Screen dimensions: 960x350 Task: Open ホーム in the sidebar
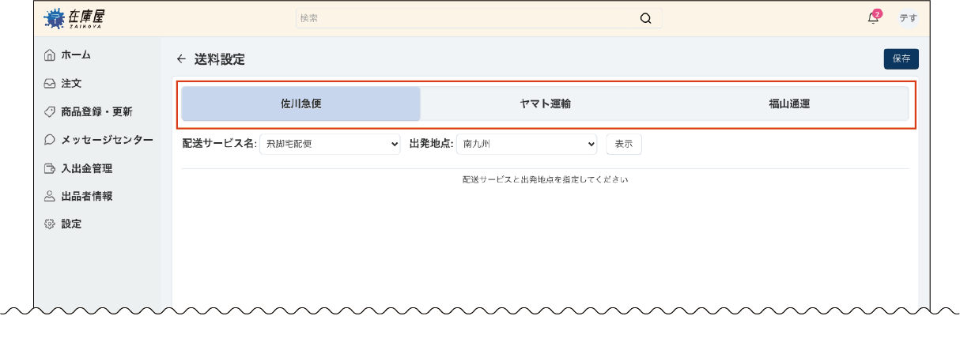coord(76,55)
